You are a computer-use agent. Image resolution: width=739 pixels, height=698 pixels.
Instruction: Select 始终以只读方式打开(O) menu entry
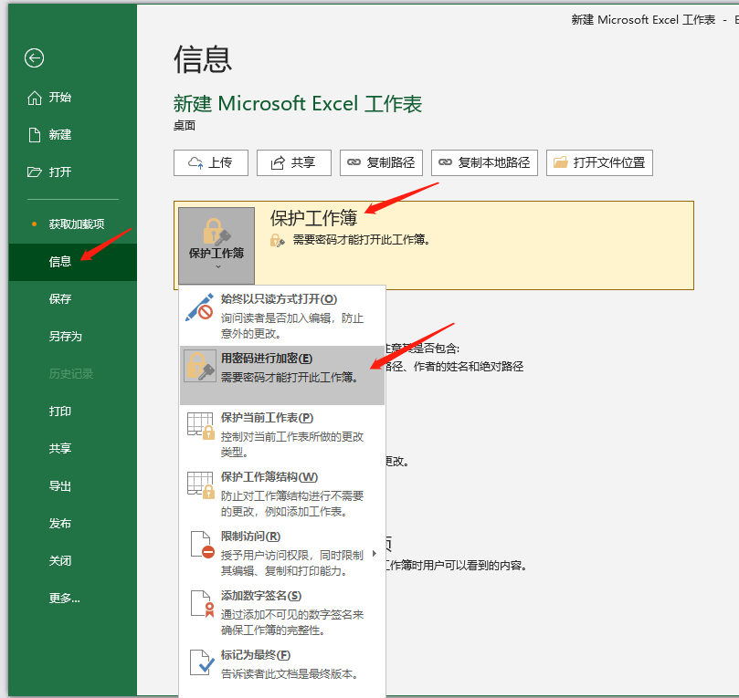click(282, 316)
